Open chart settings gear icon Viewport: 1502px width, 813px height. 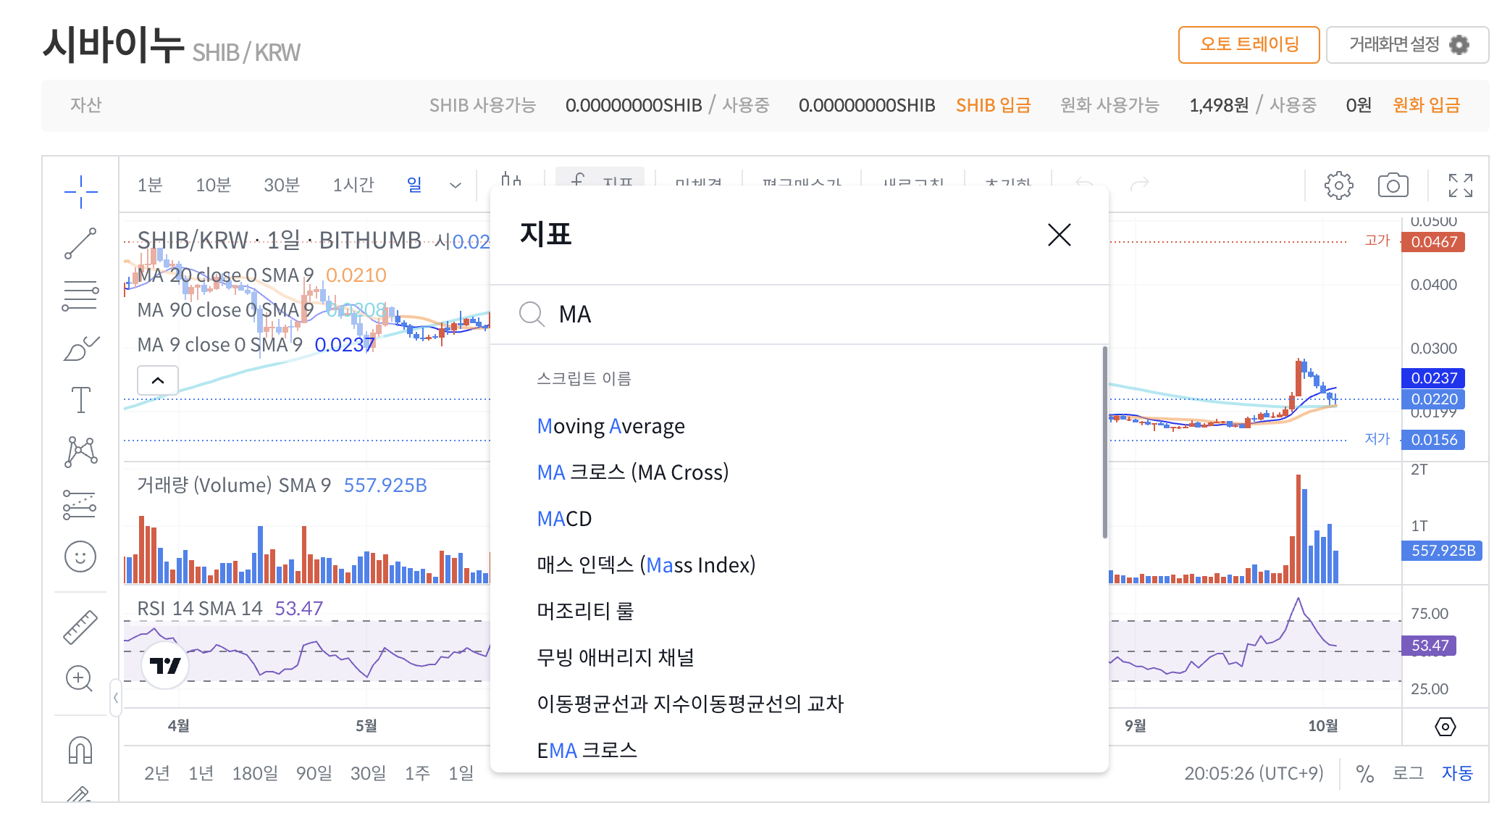[x=1338, y=186]
